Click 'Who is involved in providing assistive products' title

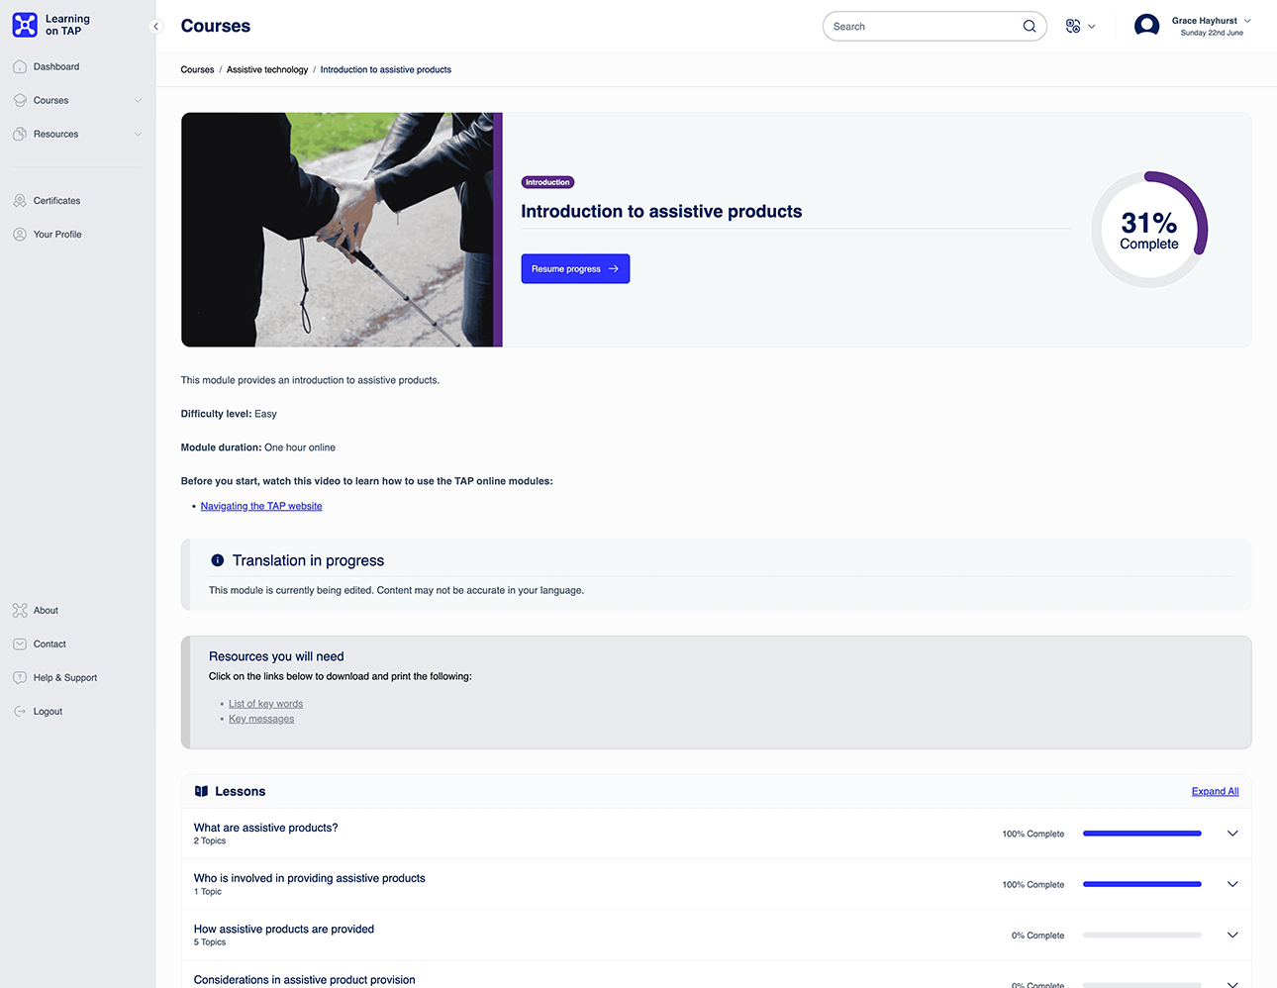coord(309,878)
